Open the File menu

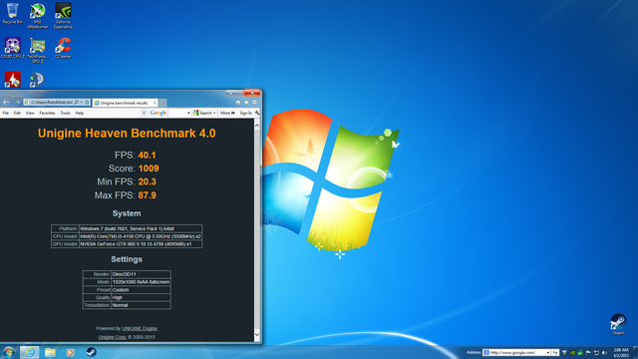pos(6,113)
